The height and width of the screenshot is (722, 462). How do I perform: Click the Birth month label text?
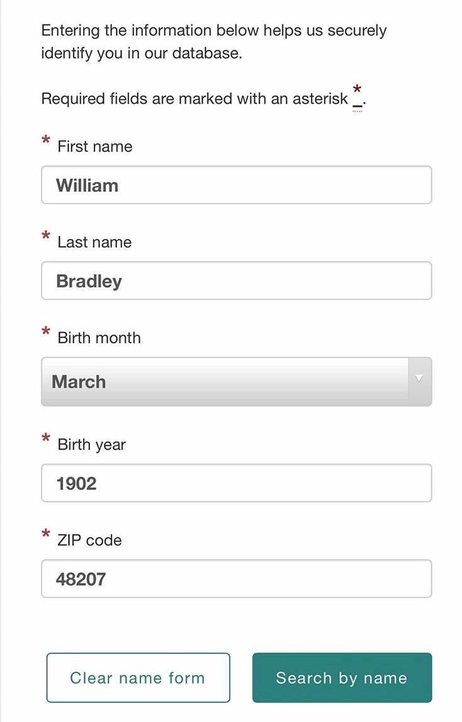point(99,338)
